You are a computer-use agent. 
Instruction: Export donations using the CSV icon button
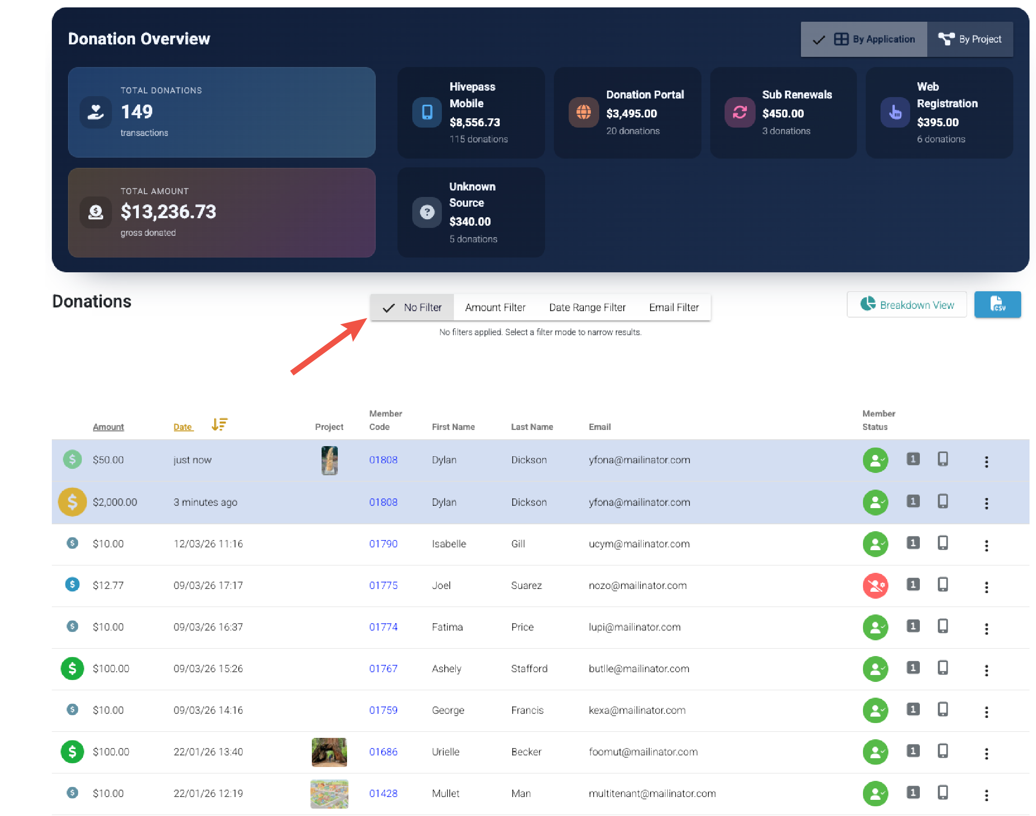click(x=997, y=304)
